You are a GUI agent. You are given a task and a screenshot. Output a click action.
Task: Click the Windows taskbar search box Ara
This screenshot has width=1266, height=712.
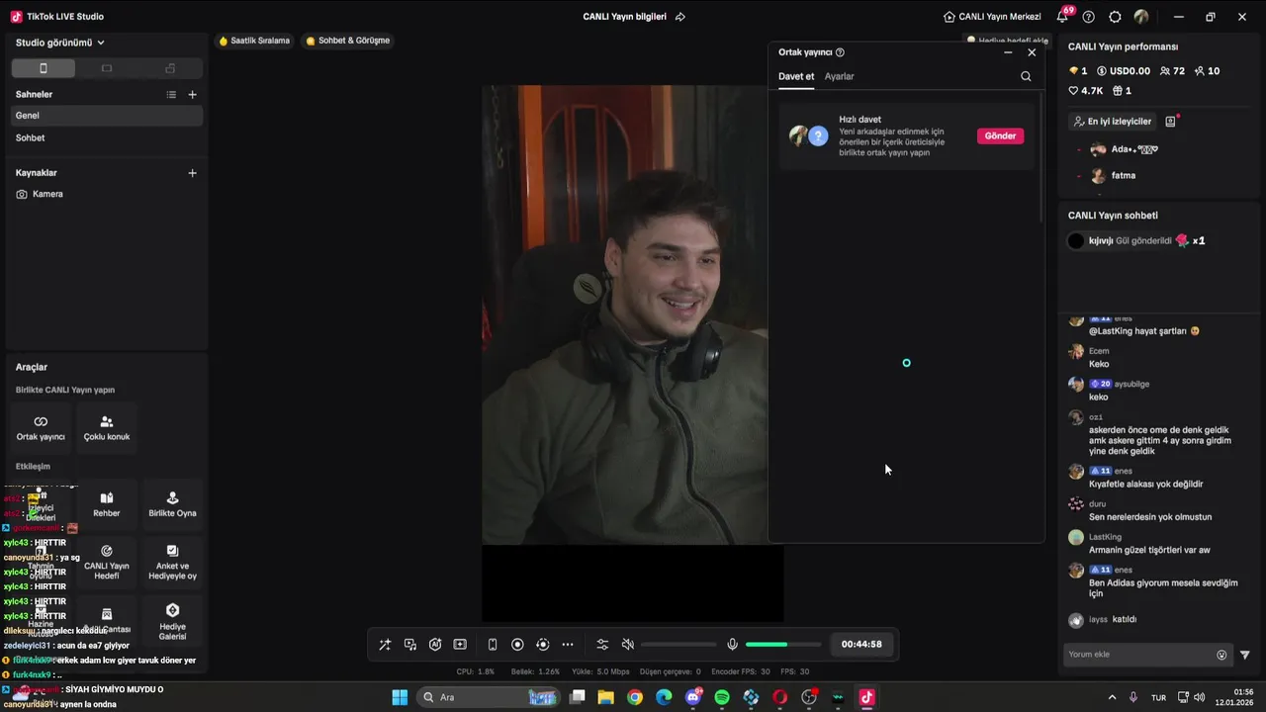click(489, 697)
